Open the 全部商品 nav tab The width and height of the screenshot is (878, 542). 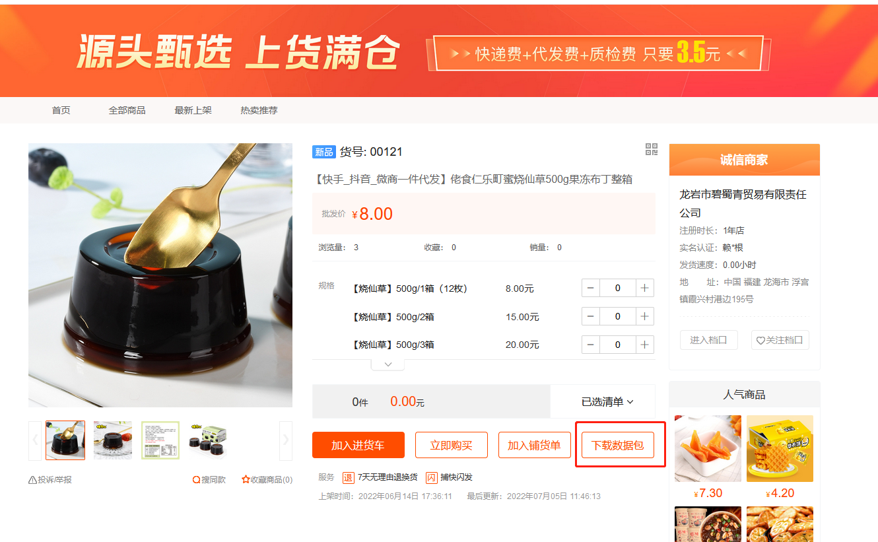point(127,110)
